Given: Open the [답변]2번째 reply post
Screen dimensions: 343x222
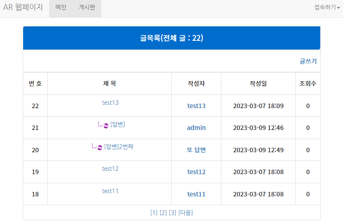Looking at the screenshot, I should 119,146.
